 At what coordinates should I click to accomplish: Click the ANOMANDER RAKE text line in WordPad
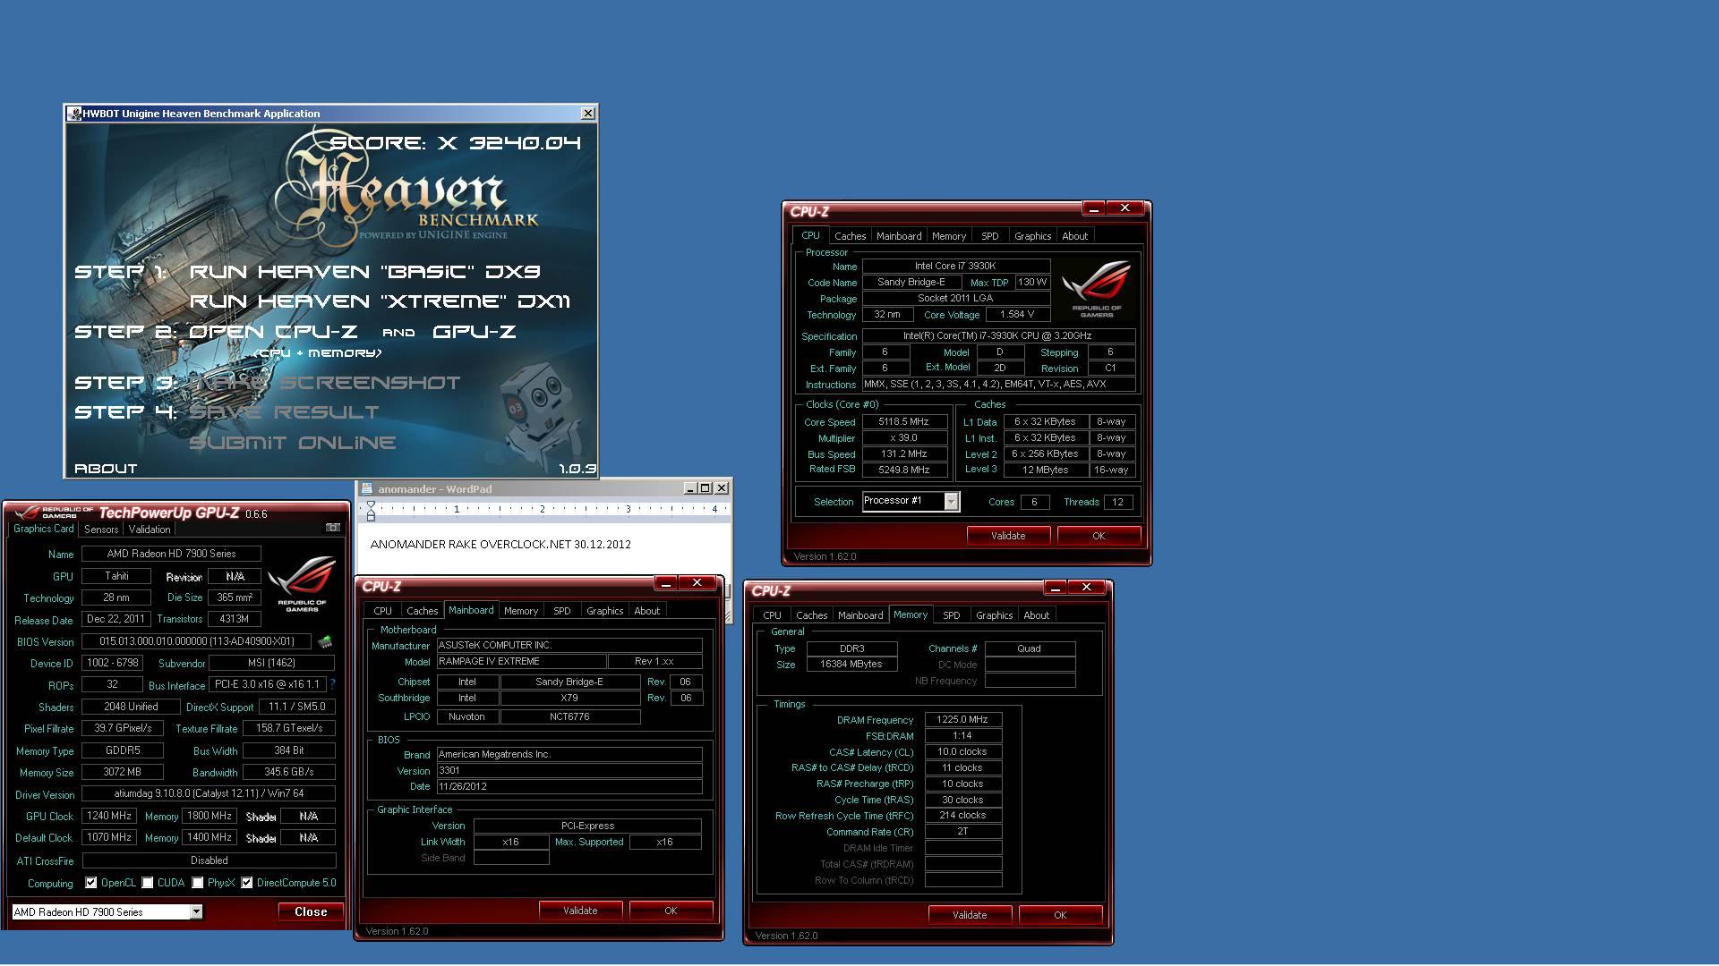pyautogui.click(x=500, y=545)
